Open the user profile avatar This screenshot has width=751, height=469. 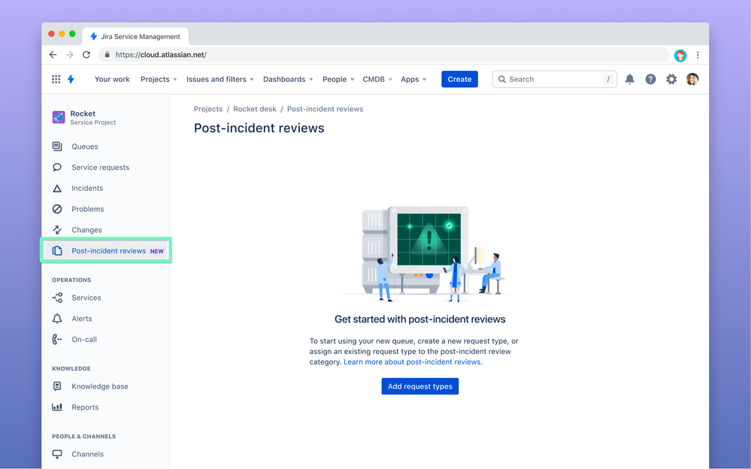click(692, 79)
